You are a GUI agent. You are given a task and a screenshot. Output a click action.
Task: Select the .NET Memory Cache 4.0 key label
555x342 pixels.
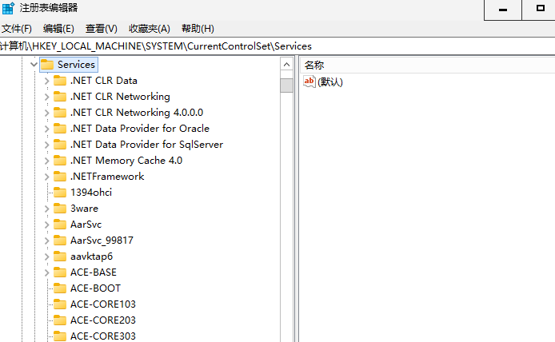click(126, 161)
